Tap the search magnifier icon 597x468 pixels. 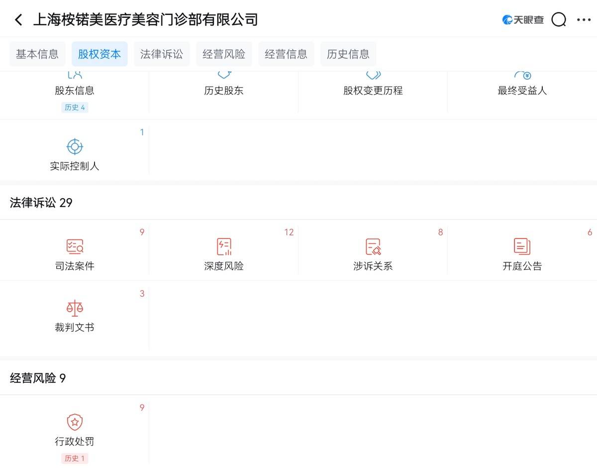558,19
